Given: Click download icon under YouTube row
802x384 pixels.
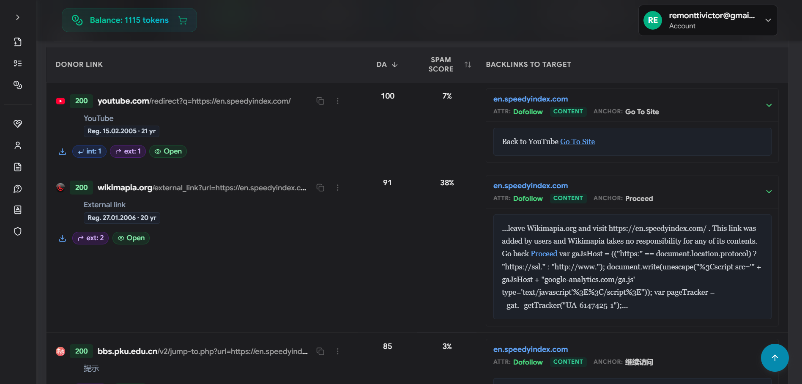Looking at the screenshot, I should pos(63,152).
